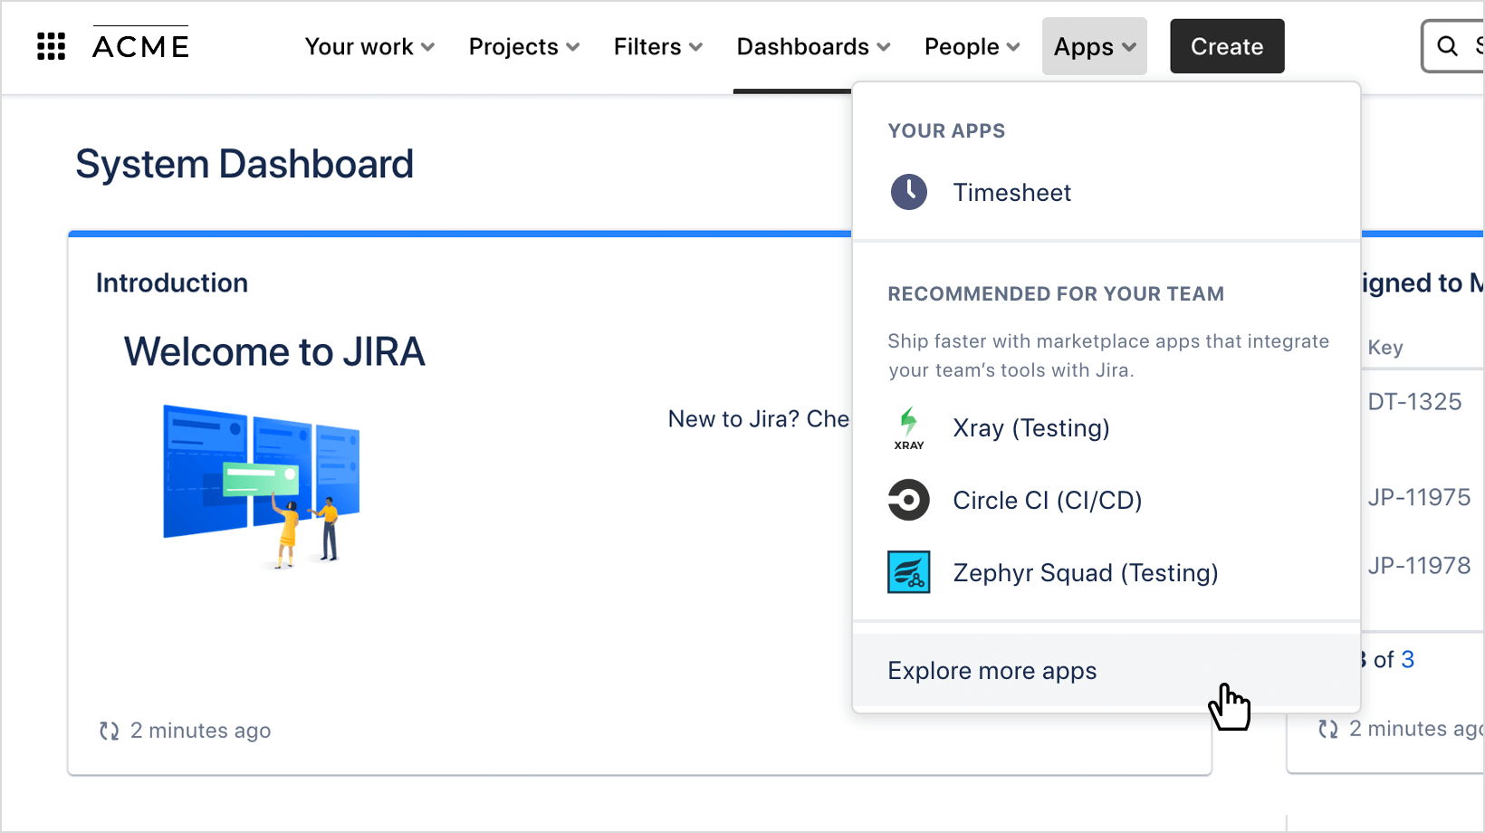This screenshot has width=1485, height=833.
Task: Click the '2 minutes ago' text in Introduction
Action: coord(200,731)
